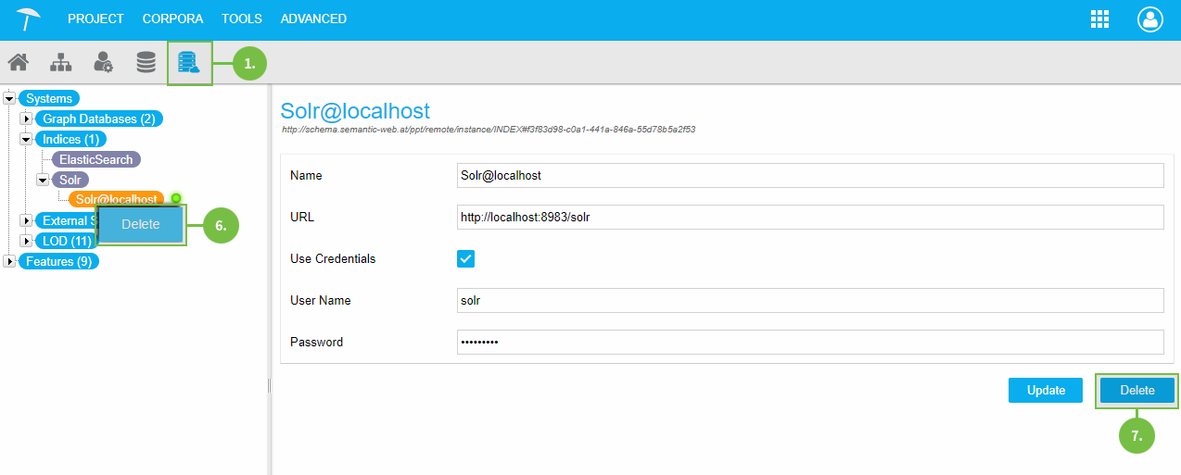Choose Delete from the context menu
Viewport: 1181px width, 475px height.
pyautogui.click(x=141, y=225)
